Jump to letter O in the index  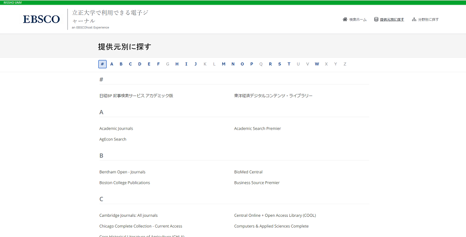tap(242, 64)
